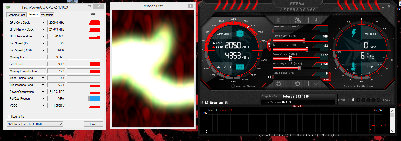Click the Render Test image area
Viewport: 401px width, 141px height.
coord(153,69)
